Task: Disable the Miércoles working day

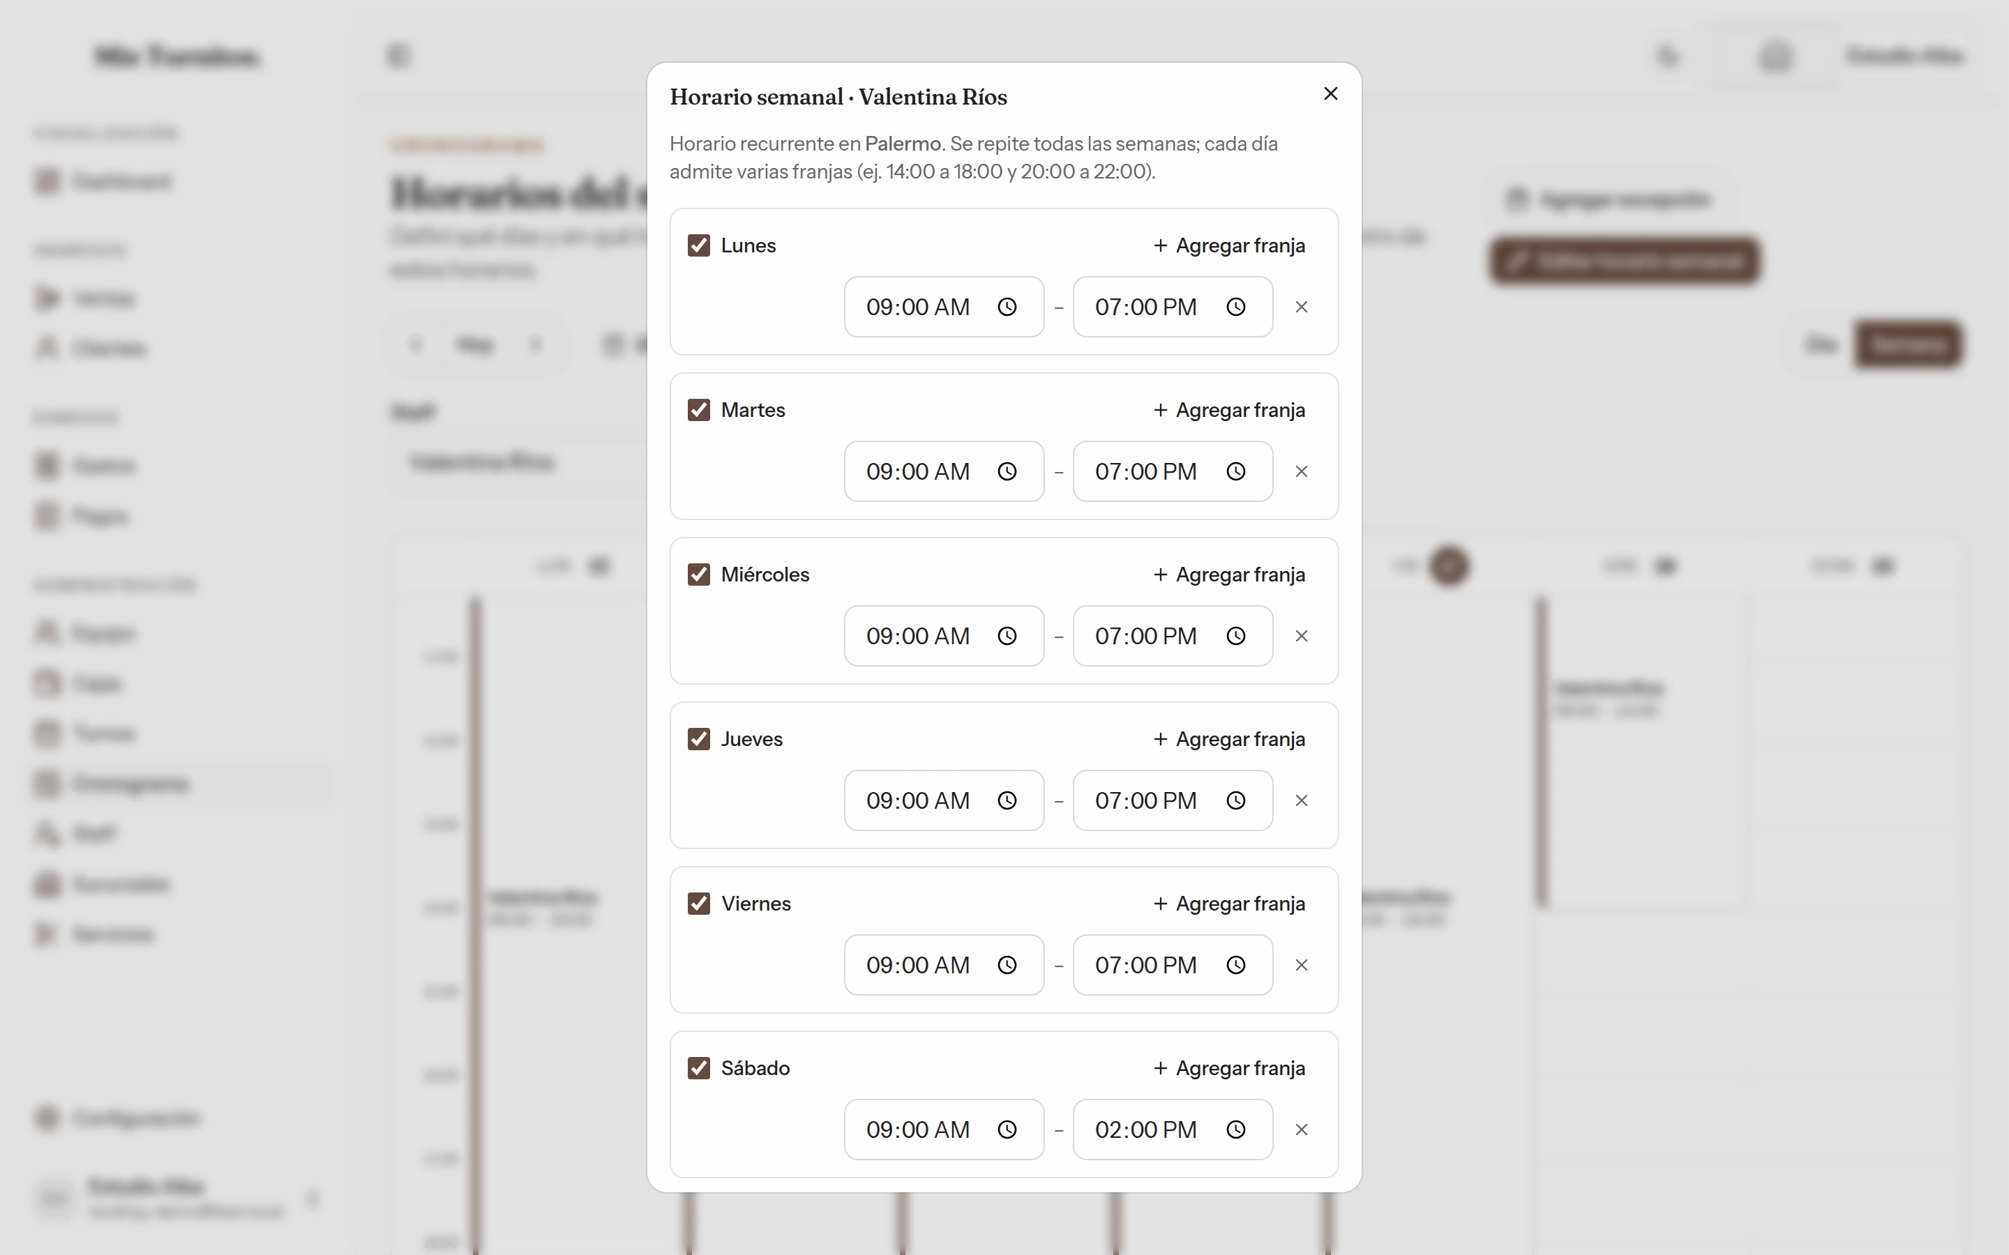Action: point(699,575)
